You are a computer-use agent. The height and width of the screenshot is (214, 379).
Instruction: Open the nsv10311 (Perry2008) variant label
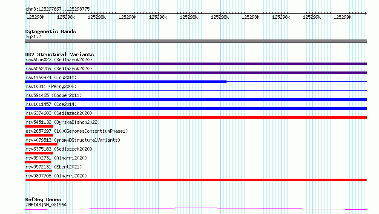pos(51,86)
